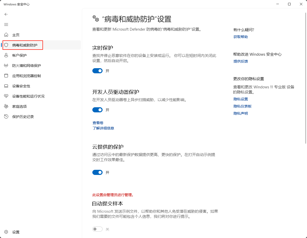This screenshot has width=307, height=238.
Task: Select 设备安全性 in the sidebar
Action: click(21, 86)
